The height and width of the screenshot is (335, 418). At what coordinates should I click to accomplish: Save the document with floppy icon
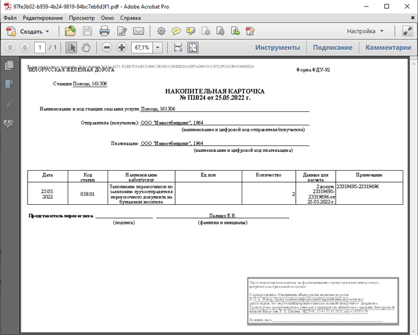coord(88,31)
